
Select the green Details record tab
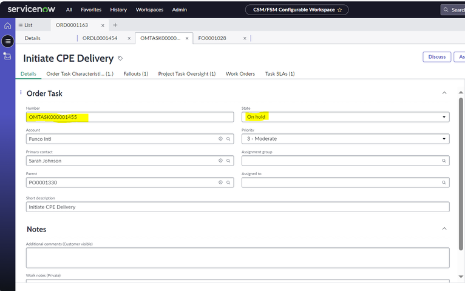pos(29,74)
